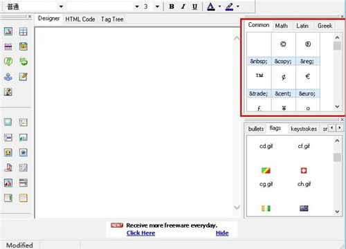This screenshot has height=249, width=346.
Task: Open the Tag Tree tab
Action: (x=112, y=19)
